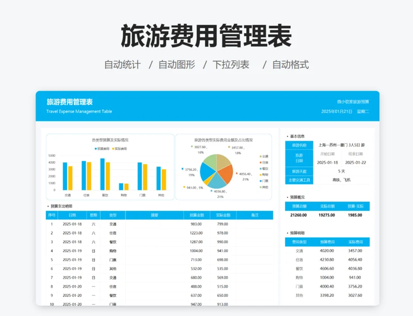Click 微小软家旅游预算 text in banner
The width and height of the screenshot is (413, 316).
[353, 102]
